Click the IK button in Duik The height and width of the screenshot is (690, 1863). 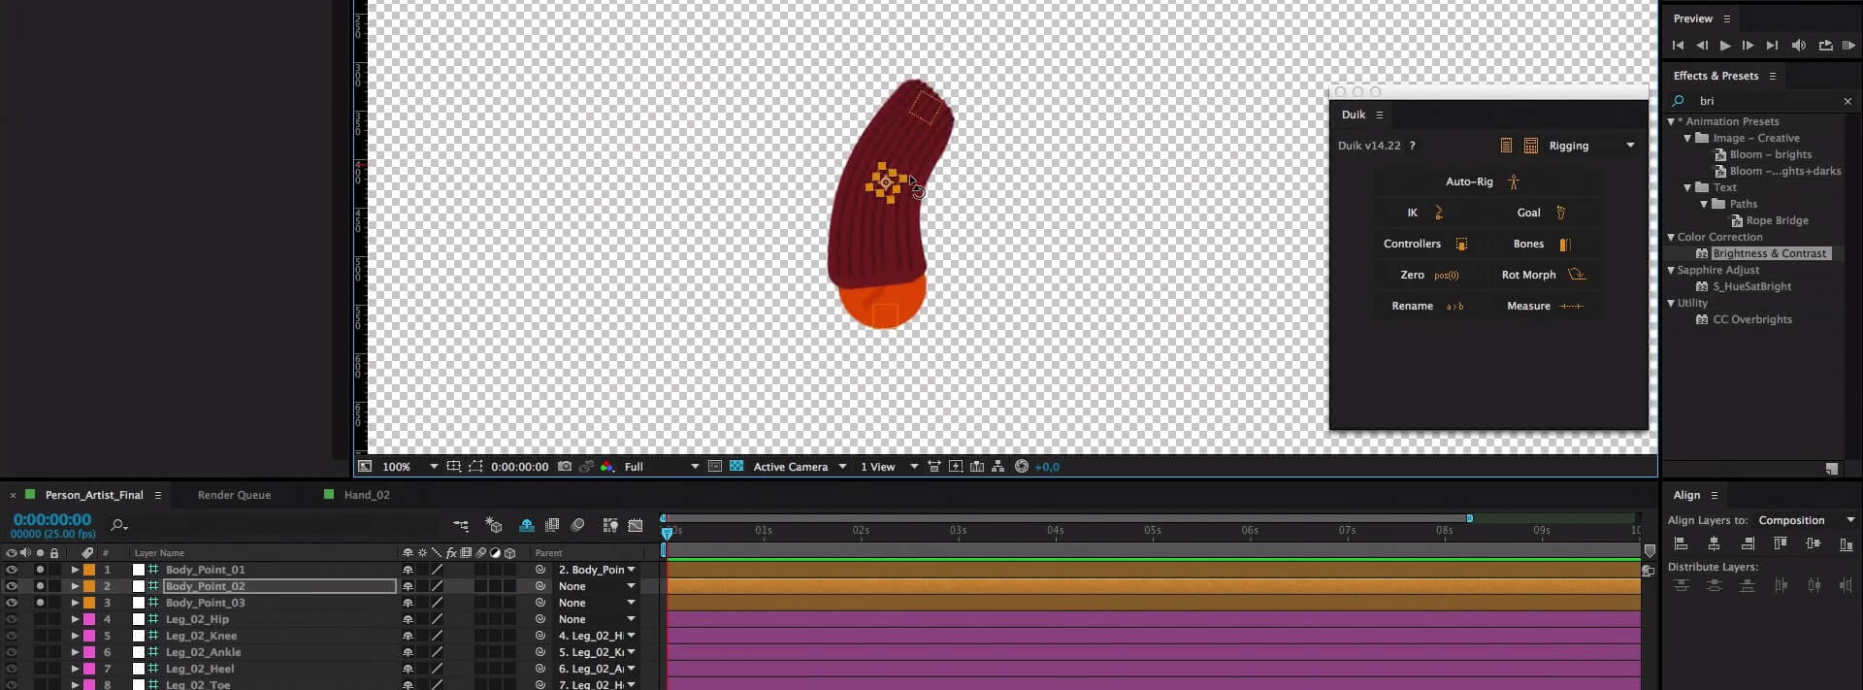(1424, 213)
